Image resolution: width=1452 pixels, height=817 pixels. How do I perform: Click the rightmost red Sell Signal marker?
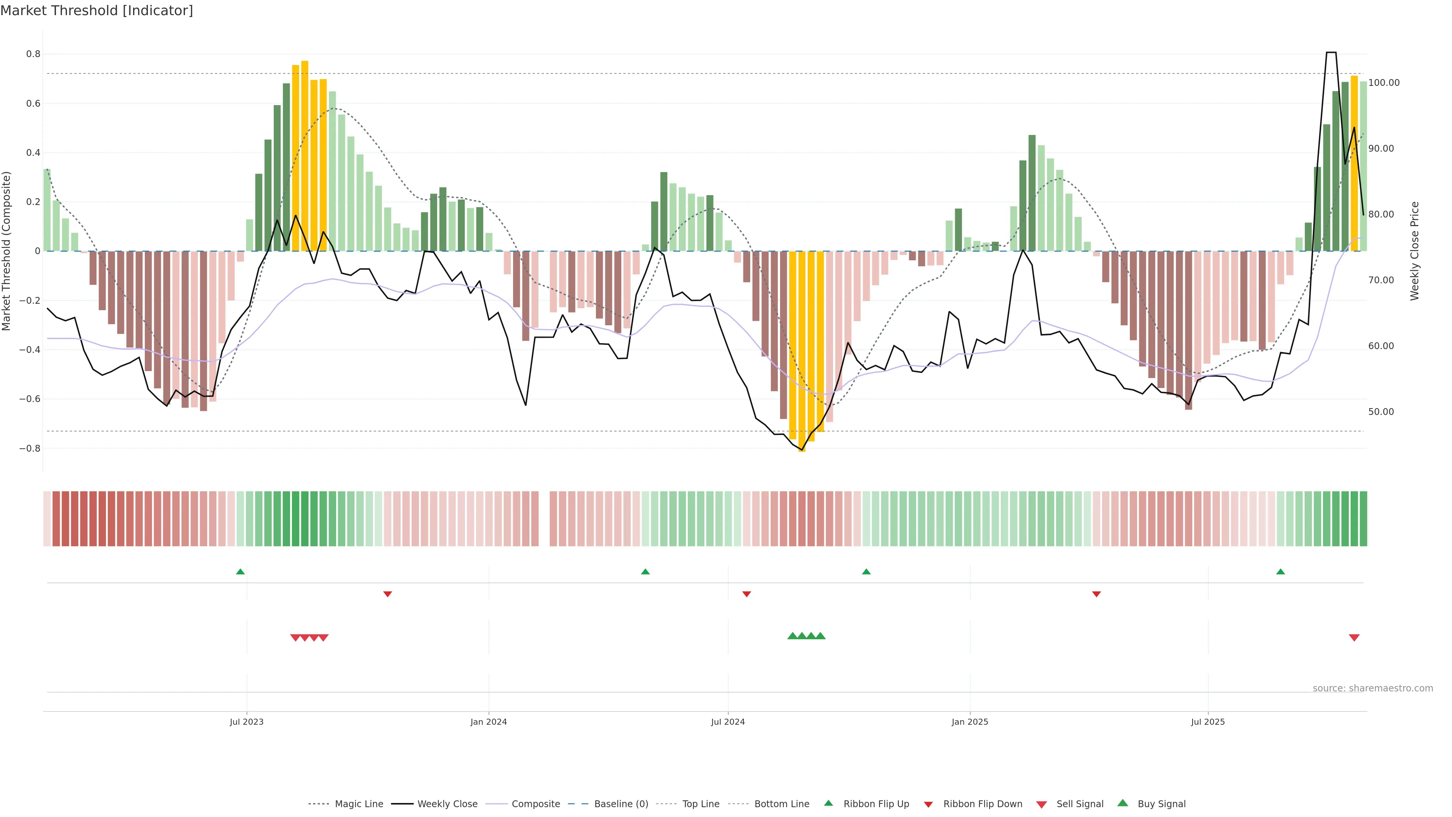pyautogui.click(x=1354, y=638)
